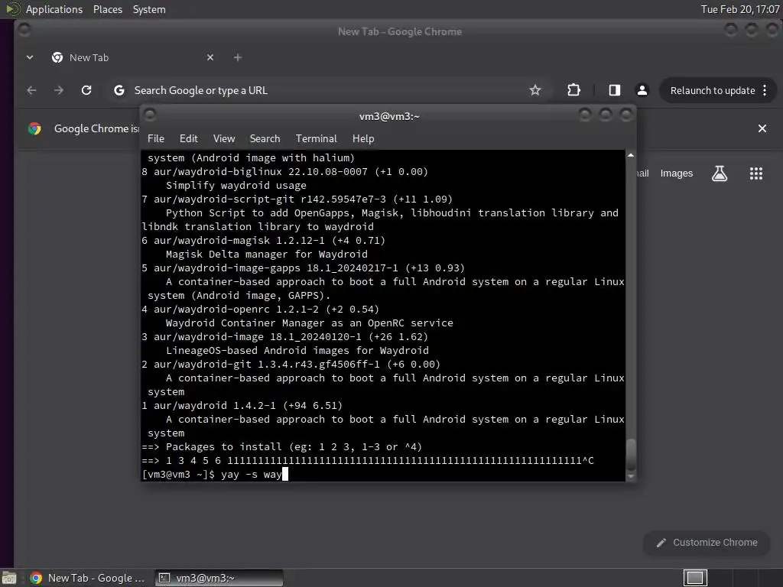The height and width of the screenshot is (587, 783).
Task: Click the Applications menu logo icon
Action: (12, 9)
